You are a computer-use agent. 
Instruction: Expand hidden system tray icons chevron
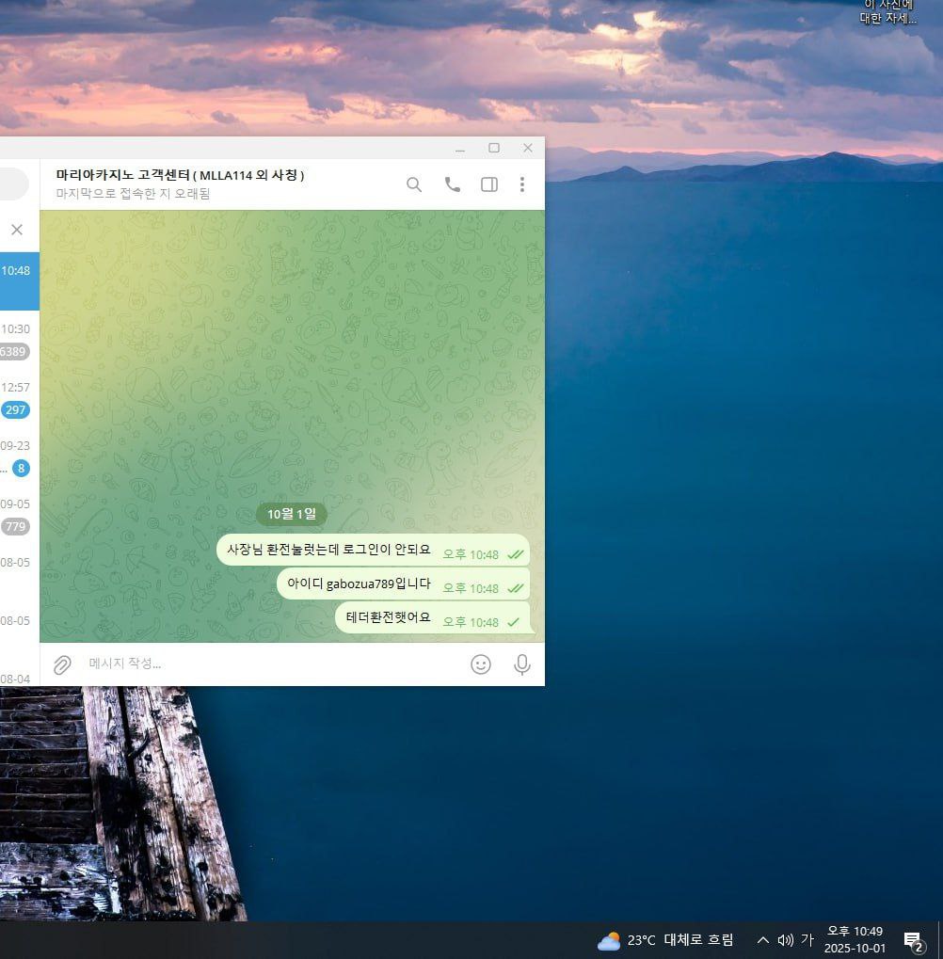point(763,940)
